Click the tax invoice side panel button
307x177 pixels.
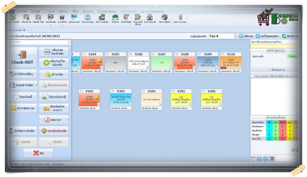(x=54, y=97)
